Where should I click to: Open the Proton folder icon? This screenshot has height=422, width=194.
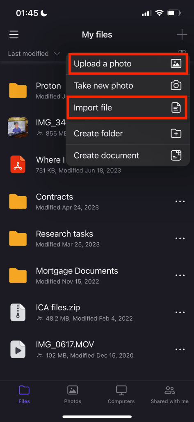18,90
